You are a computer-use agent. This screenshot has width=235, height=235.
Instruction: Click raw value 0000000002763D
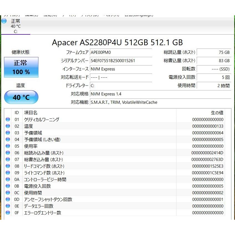coord(207,160)
